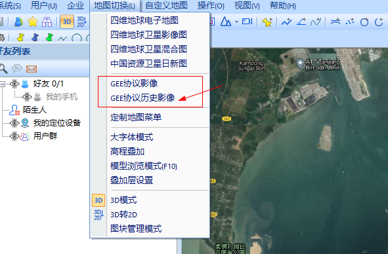Select 我的手机 in friend tree
388x254 pixels.
[62, 96]
